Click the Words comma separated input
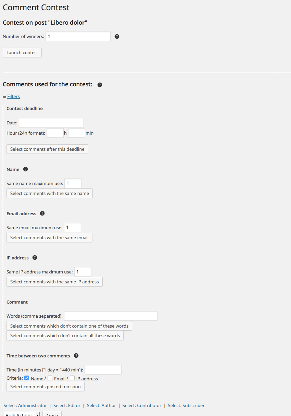Image resolution: width=291 pixels, height=416 pixels. (x=111, y=316)
